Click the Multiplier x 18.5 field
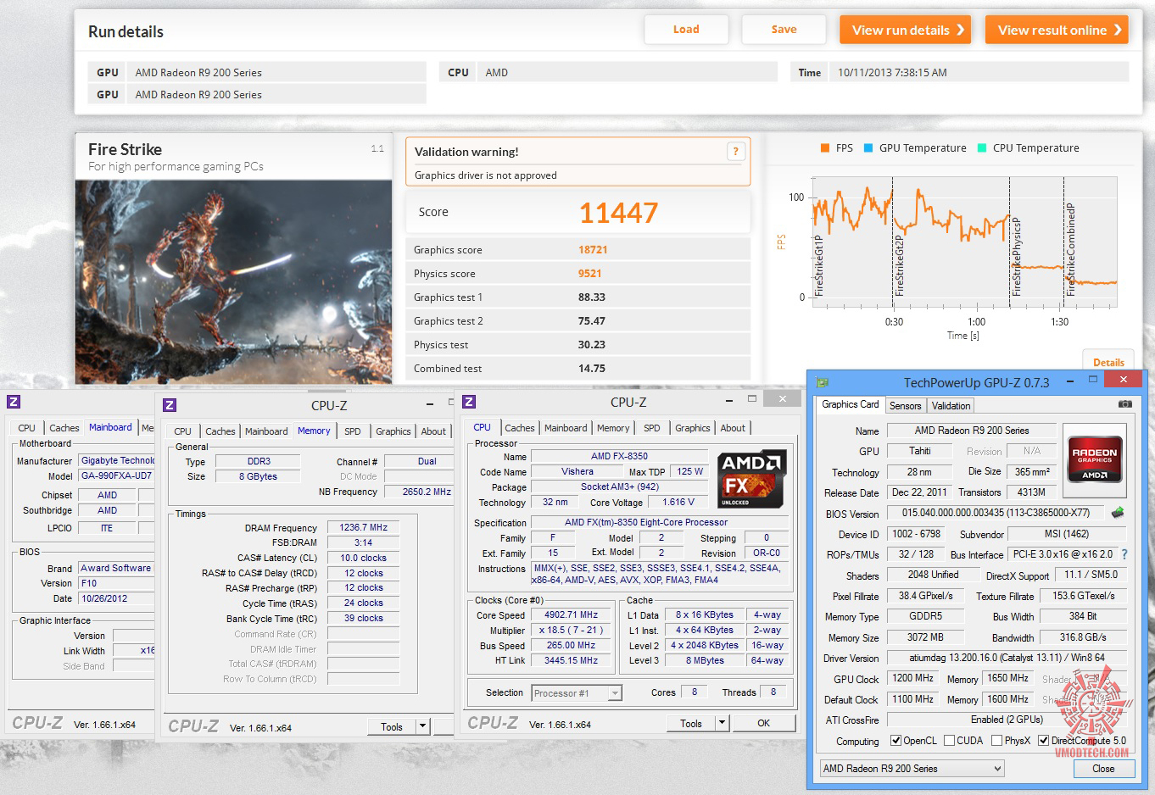Image resolution: width=1155 pixels, height=795 pixels. point(571,630)
